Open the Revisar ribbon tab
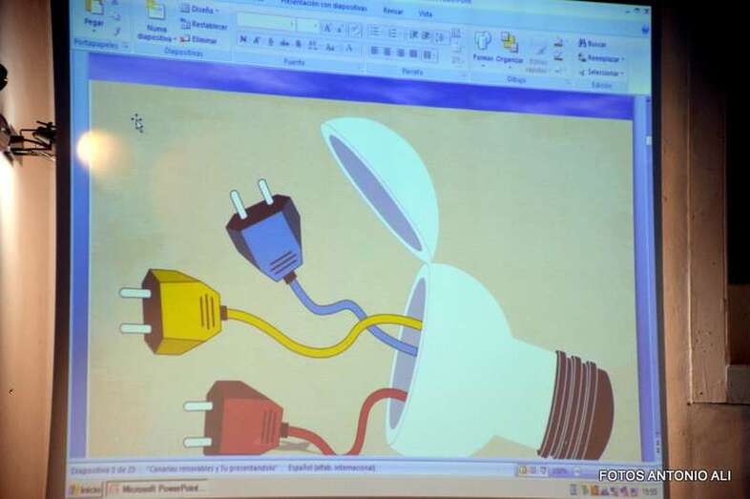The height and width of the screenshot is (499, 750). tap(392, 11)
